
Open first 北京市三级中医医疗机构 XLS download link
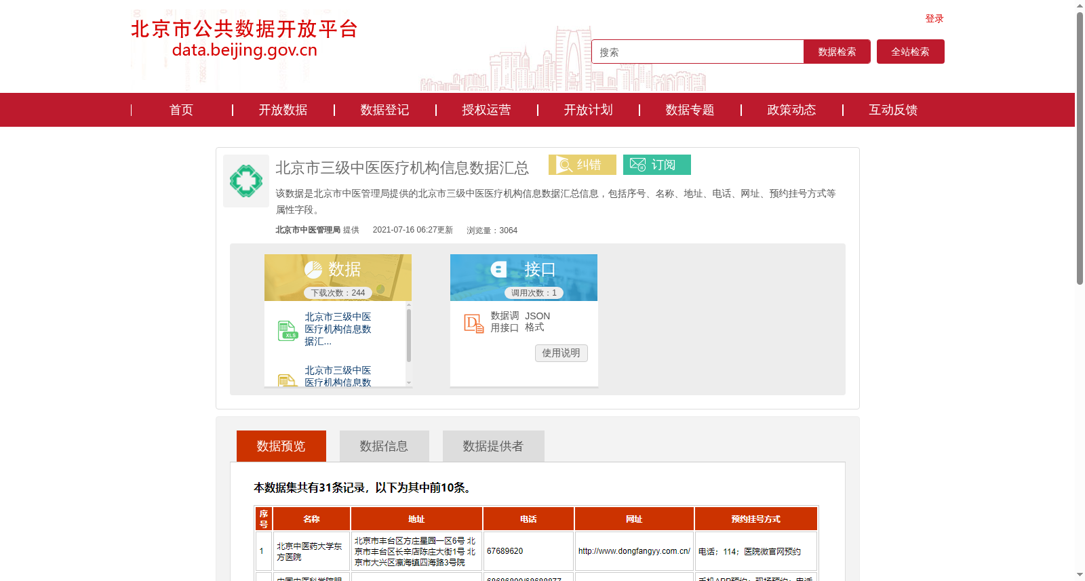(338, 329)
